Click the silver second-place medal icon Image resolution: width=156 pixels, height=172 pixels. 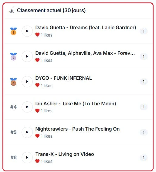(13, 57)
